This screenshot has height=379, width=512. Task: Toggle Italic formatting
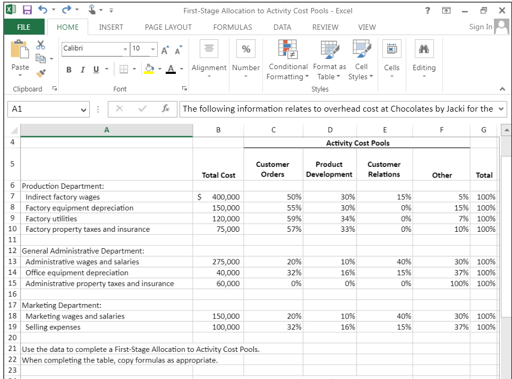[x=82, y=69]
